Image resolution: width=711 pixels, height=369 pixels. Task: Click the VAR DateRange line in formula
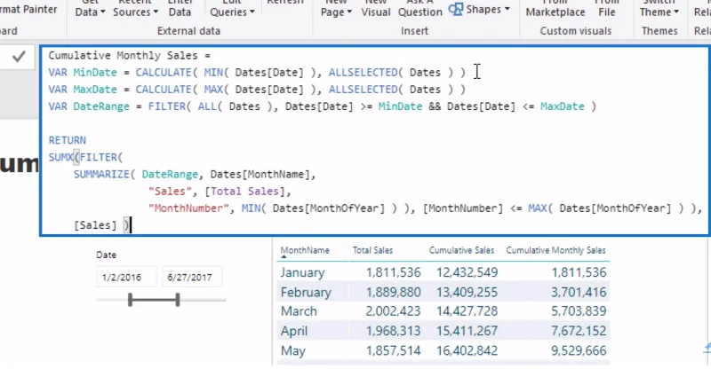322,106
